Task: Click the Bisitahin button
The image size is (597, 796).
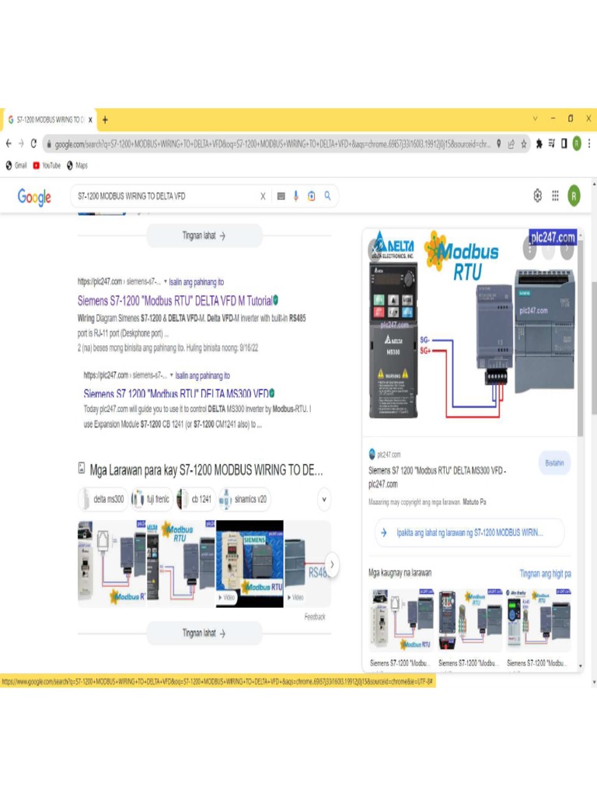Action: tap(554, 463)
